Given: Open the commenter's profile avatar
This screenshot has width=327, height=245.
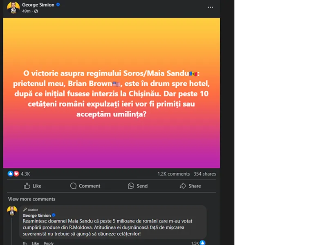Looking at the screenshot, I should coord(12,211).
